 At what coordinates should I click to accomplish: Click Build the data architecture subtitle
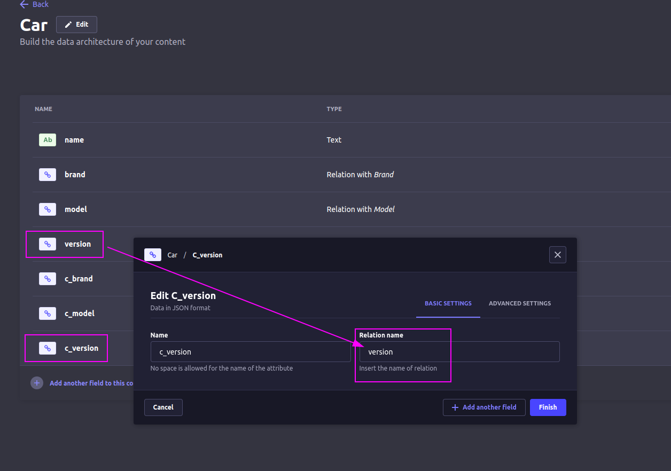tap(103, 42)
